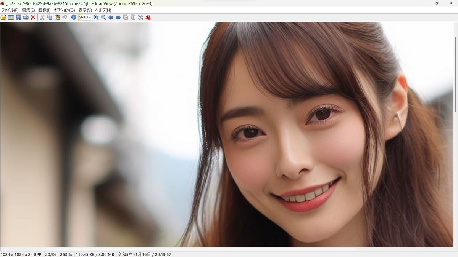The width and height of the screenshot is (458, 257).
Task: Click the red IrfanView about icon
Action: 148,18
